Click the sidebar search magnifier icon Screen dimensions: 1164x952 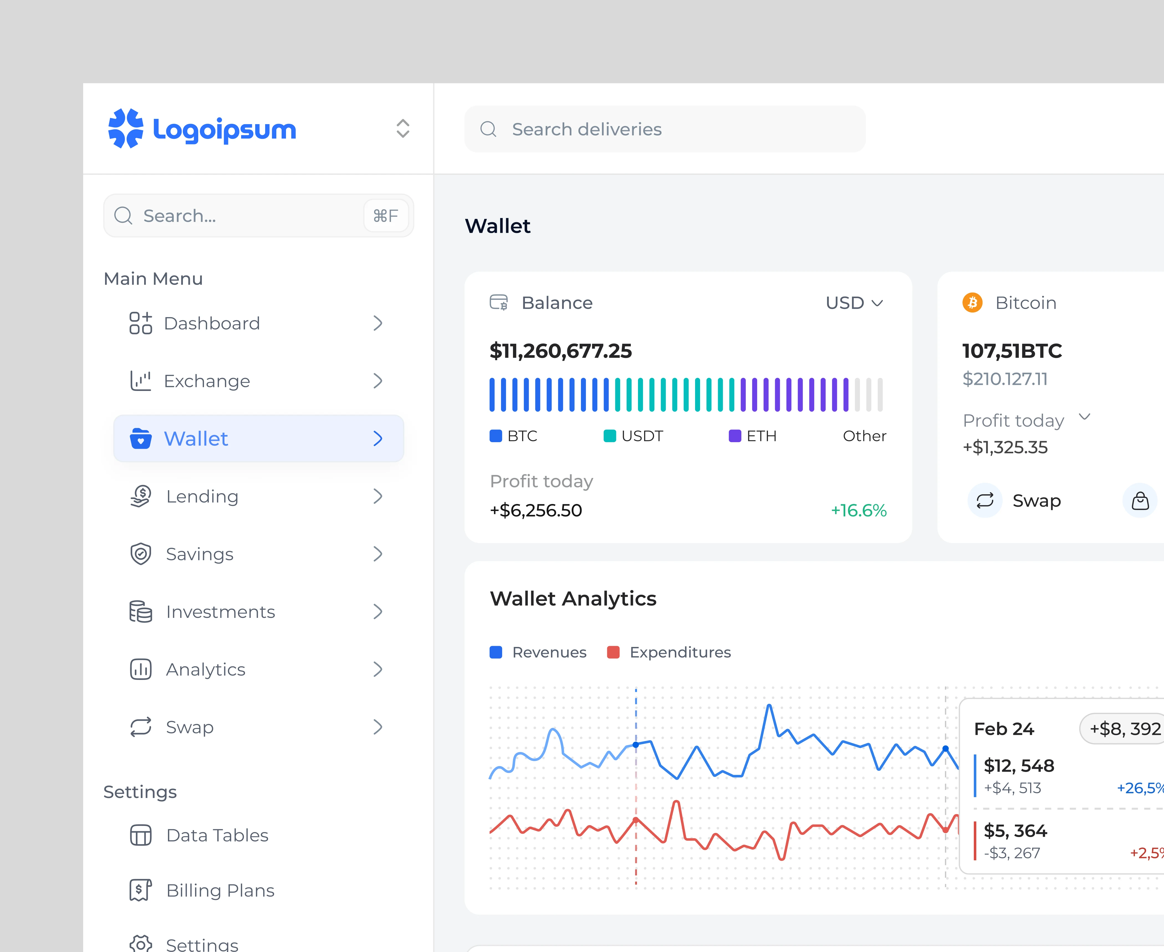click(123, 216)
